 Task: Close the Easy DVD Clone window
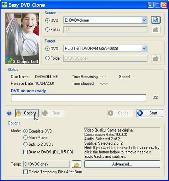164,5
